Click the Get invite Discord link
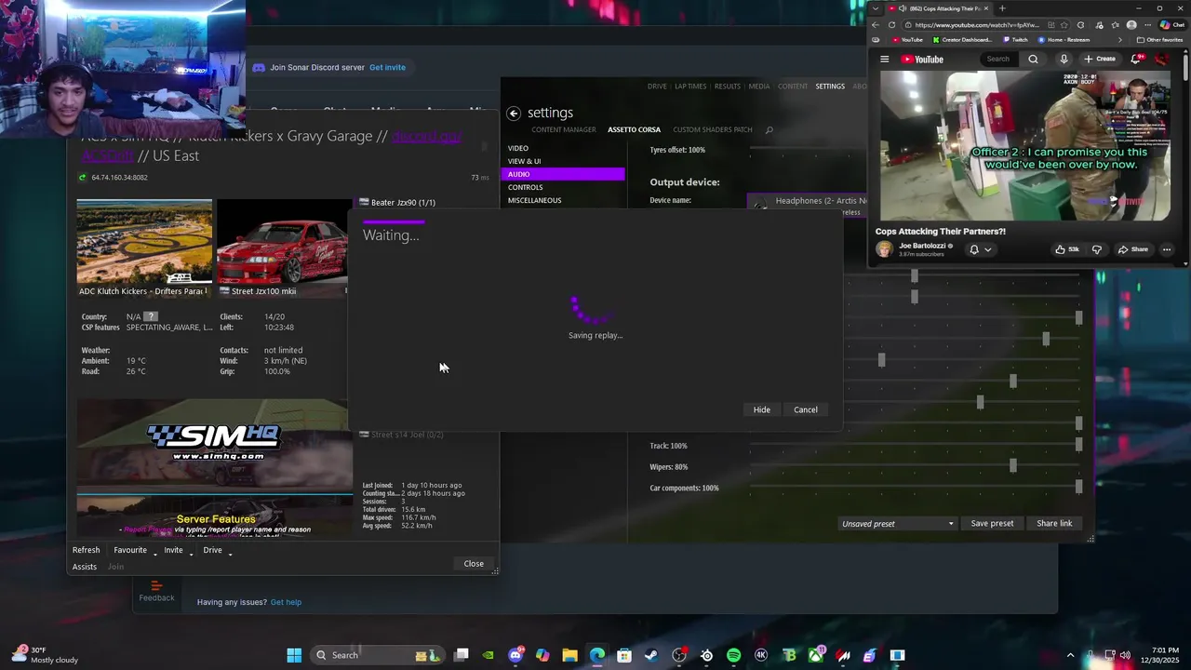Screen dimensions: 1191x670 point(387,67)
